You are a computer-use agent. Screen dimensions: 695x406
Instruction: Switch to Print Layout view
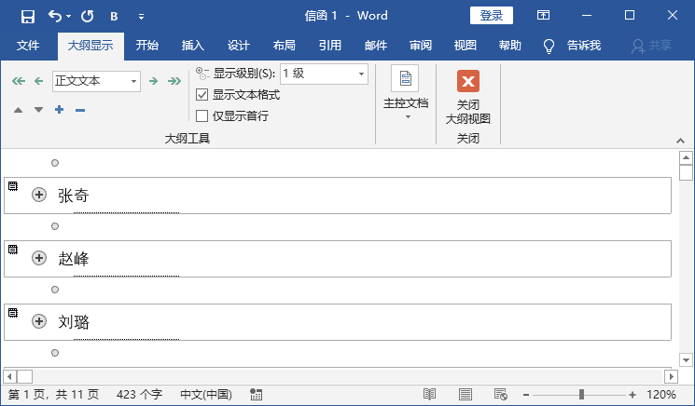click(x=465, y=395)
